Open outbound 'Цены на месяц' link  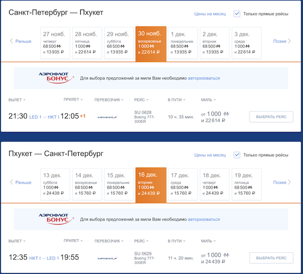pyautogui.click(x=210, y=14)
